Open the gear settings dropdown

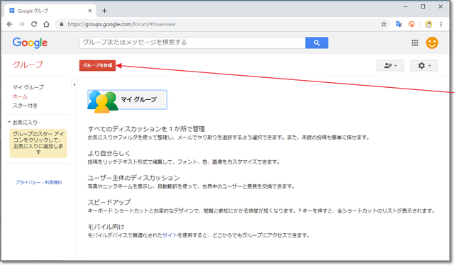[x=424, y=66]
